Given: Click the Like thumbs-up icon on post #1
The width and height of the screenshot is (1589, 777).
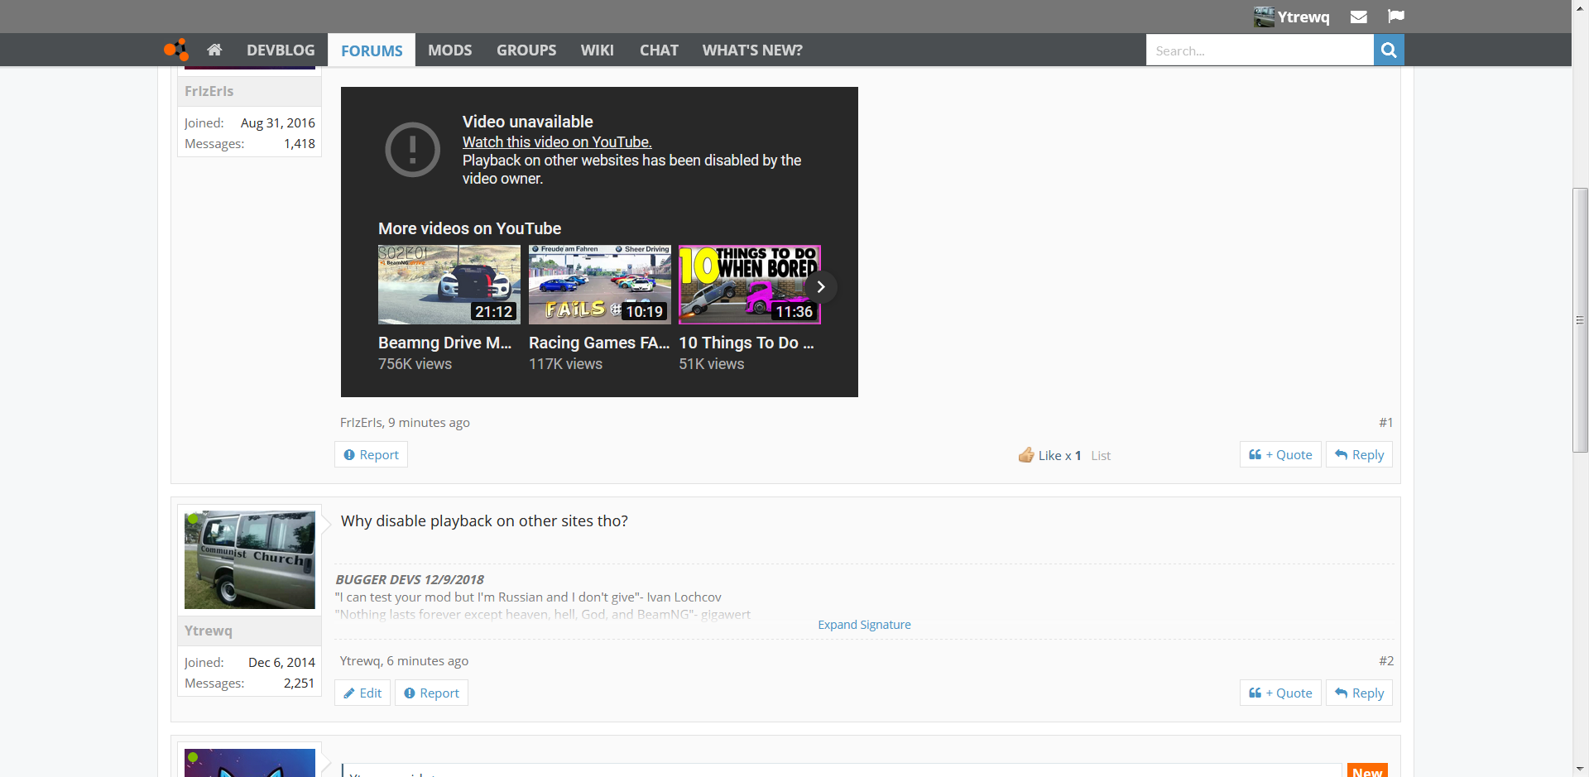Looking at the screenshot, I should tap(1026, 454).
